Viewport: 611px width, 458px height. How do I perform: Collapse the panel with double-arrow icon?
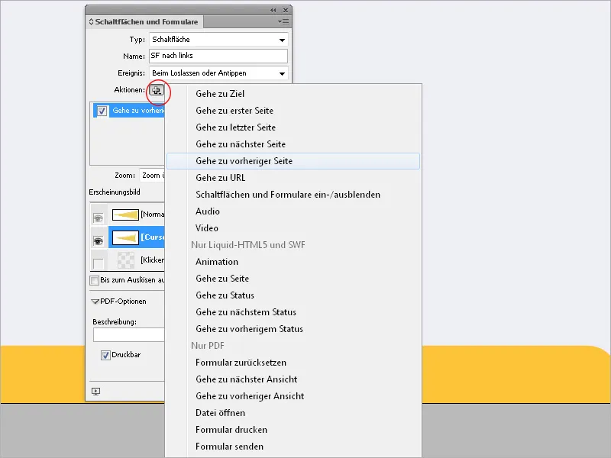click(x=273, y=10)
